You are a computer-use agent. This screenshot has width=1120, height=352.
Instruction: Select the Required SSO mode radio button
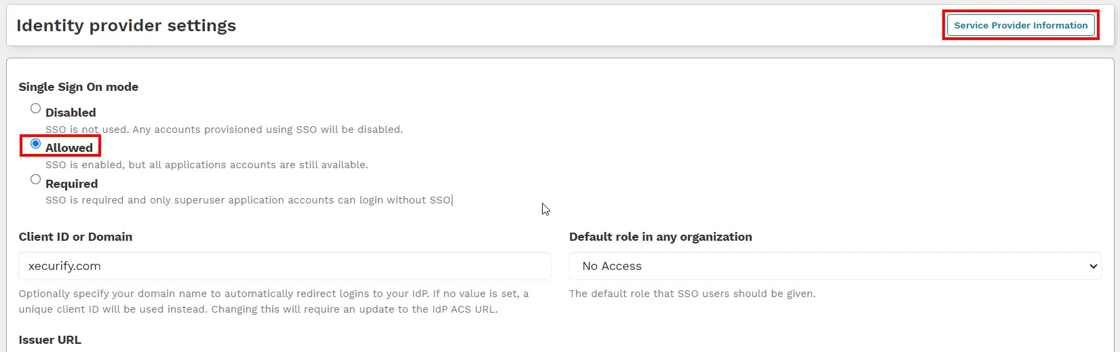click(36, 180)
